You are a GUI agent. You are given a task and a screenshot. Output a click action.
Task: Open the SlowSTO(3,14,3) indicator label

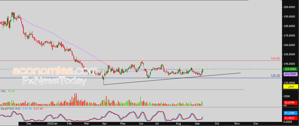coord(10,108)
